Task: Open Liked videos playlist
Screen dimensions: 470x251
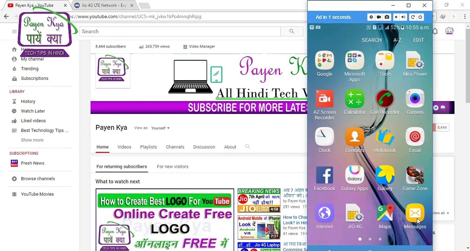Action: [33, 121]
